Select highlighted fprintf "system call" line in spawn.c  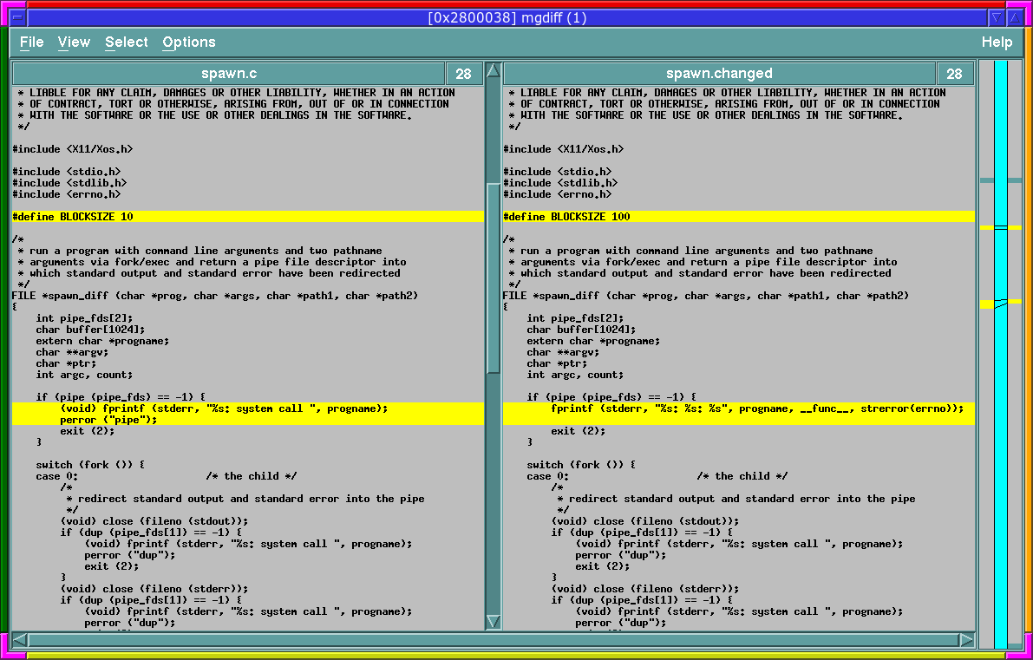coord(248,408)
